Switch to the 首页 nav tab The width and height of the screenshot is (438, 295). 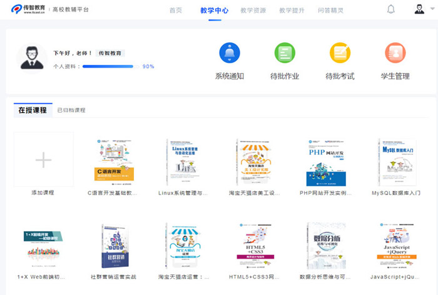[x=176, y=11]
